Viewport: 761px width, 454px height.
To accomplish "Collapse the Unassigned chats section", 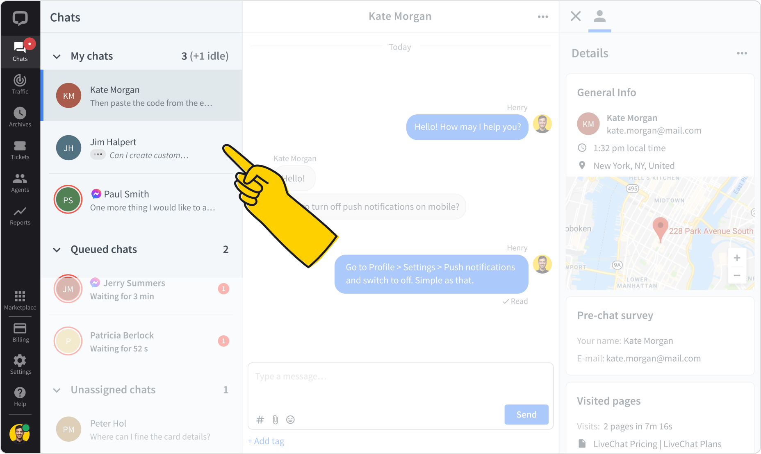I will pyautogui.click(x=57, y=390).
